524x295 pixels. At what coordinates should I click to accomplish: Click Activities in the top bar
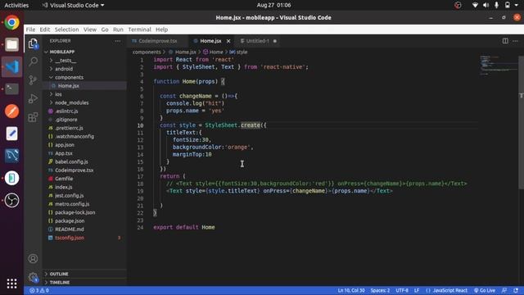(x=16, y=6)
